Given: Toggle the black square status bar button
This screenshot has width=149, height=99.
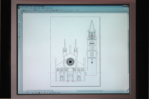Looking at the screenshot, I should [39, 93].
